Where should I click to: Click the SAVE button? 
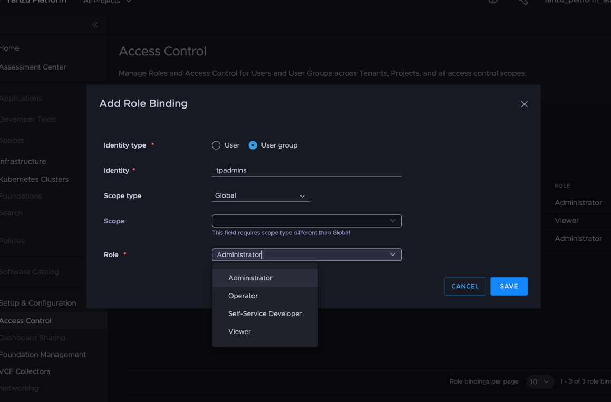[x=509, y=286]
